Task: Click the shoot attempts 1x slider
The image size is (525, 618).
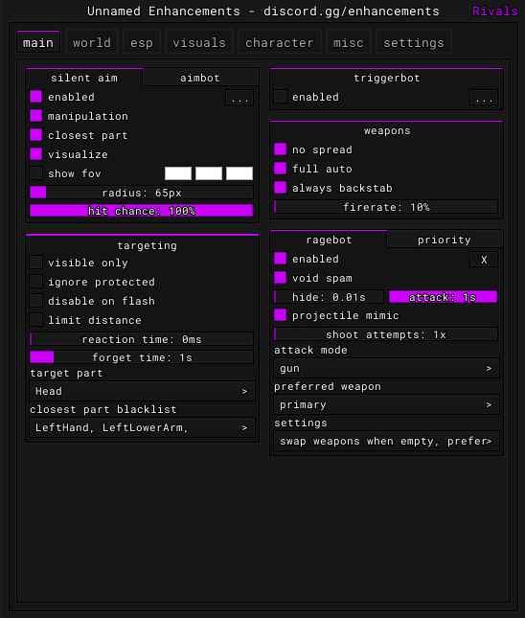Action: [386, 334]
